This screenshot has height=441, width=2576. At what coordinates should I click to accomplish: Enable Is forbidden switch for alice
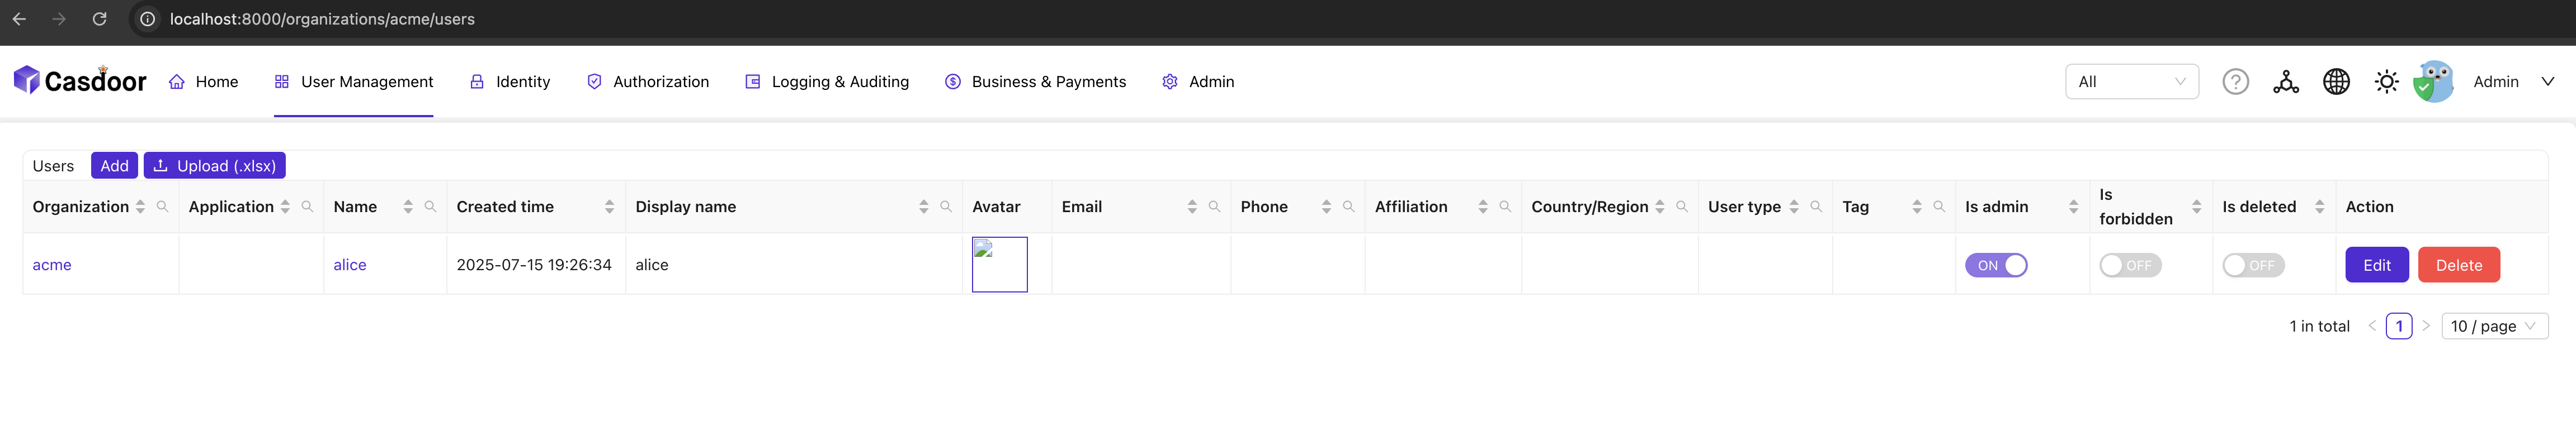point(2129,265)
